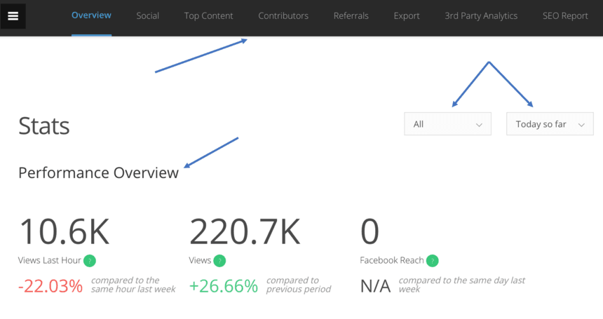View the SEO Report tab

(565, 15)
